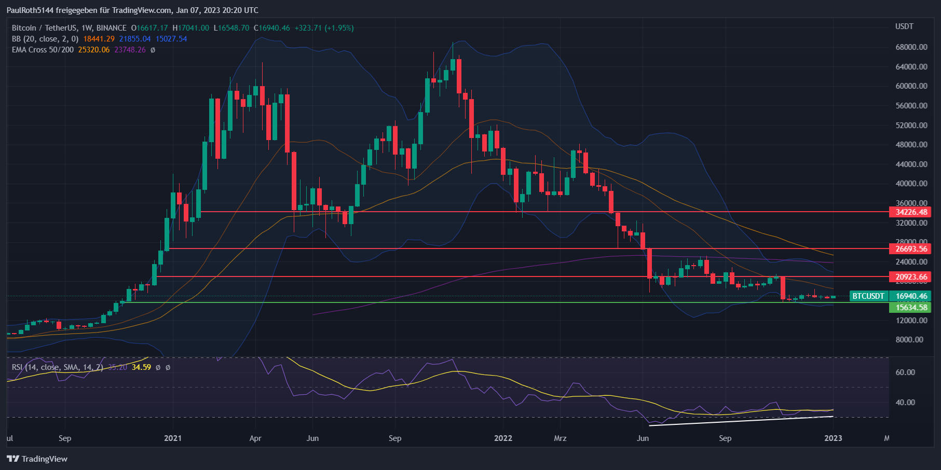The image size is (941, 470).
Task: Click the high price H17041.00
Action: pos(191,28)
